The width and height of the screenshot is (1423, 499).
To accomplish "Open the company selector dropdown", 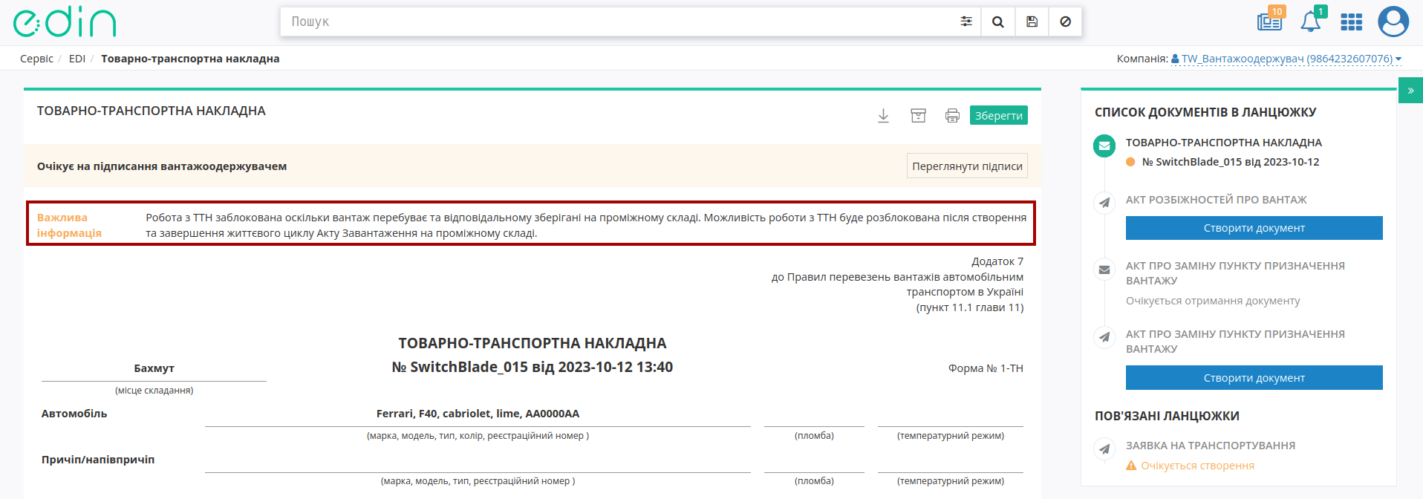I will [x=1286, y=59].
